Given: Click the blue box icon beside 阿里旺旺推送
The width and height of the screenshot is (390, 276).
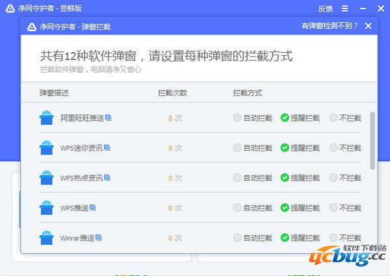Looking at the screenshot, I should [47, 118].
